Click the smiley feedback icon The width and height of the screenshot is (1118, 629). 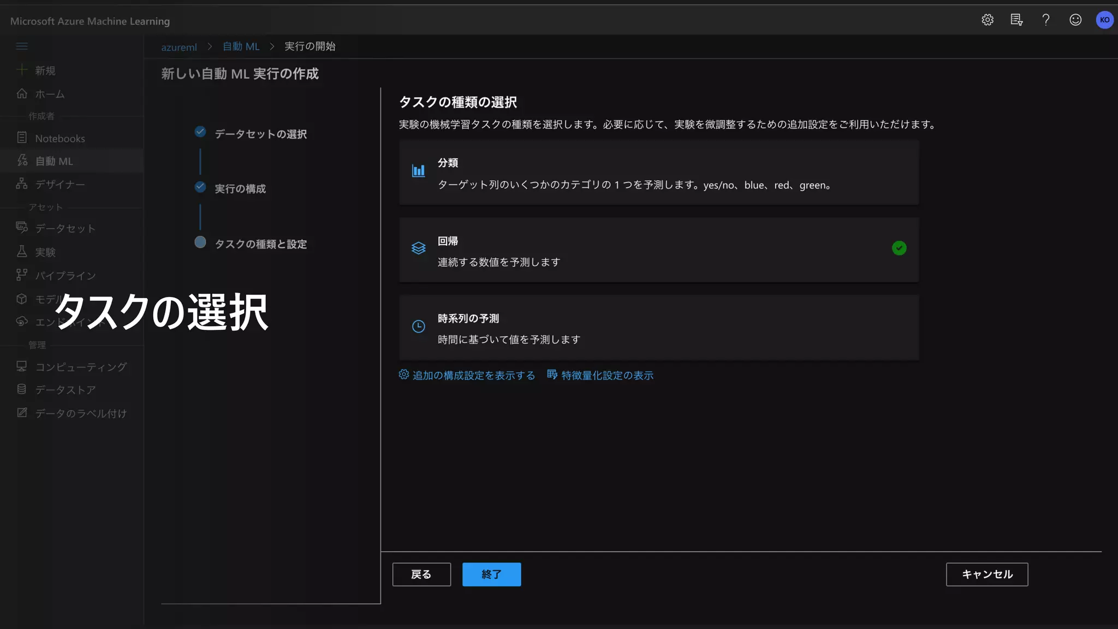coord(1075,20)
